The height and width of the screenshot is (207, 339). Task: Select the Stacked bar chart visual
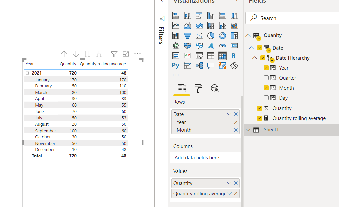click(x=176, y=16)
